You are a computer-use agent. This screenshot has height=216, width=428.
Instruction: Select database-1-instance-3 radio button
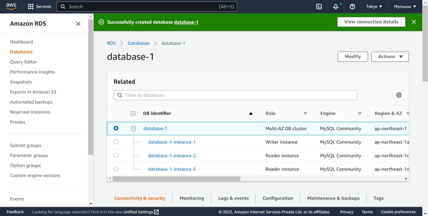coord(116,169)
